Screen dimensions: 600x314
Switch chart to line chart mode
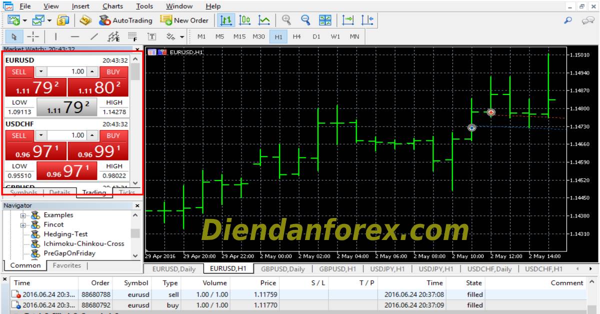pos(264,20)
